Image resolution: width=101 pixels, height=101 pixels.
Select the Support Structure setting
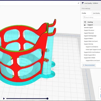coord(89,30)
